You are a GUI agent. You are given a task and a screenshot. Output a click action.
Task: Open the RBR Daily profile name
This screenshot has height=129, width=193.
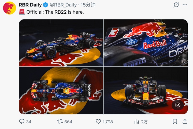pos(30,5)
